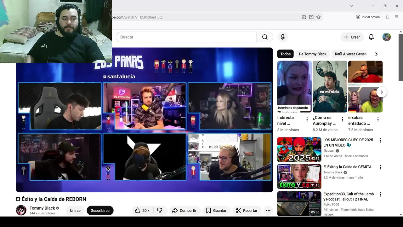The image size is (403, 227).
Task: Open Recortar clip tool
Action: click(247, 210)
